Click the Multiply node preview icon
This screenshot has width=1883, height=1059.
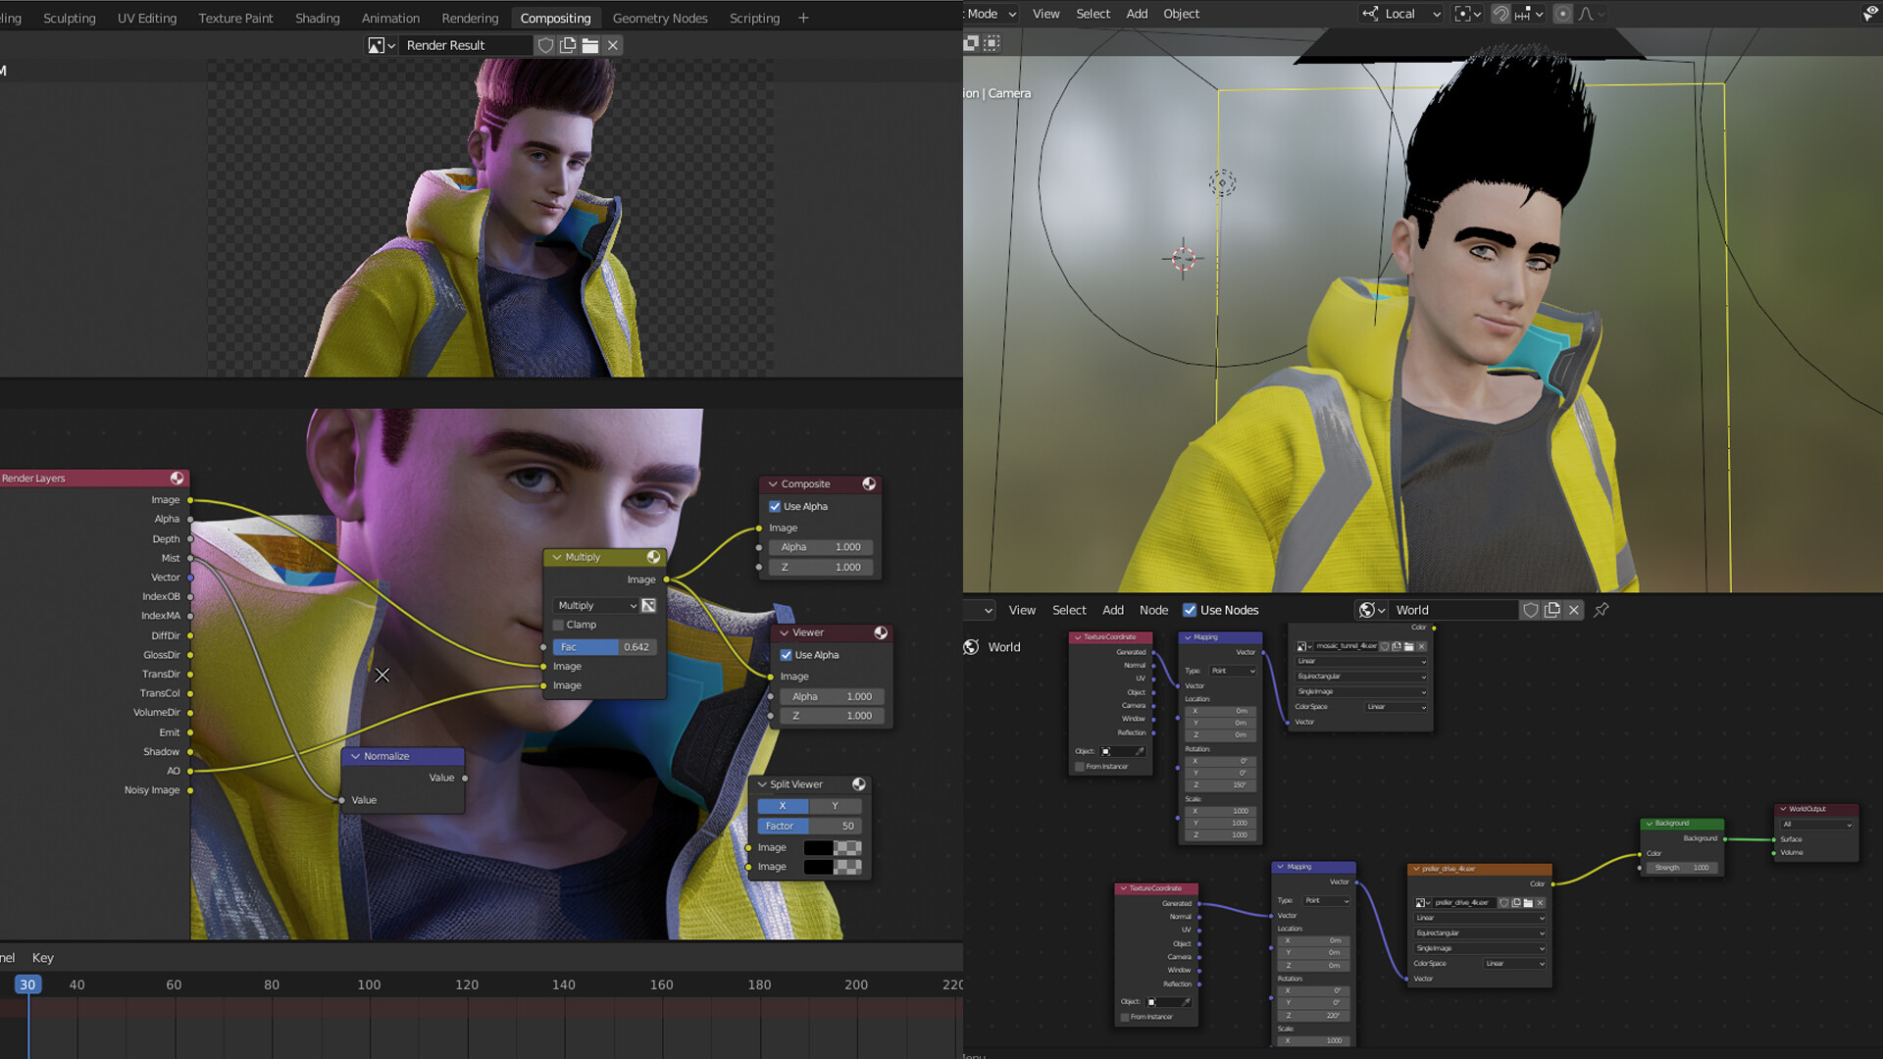(x=653, y=557)
